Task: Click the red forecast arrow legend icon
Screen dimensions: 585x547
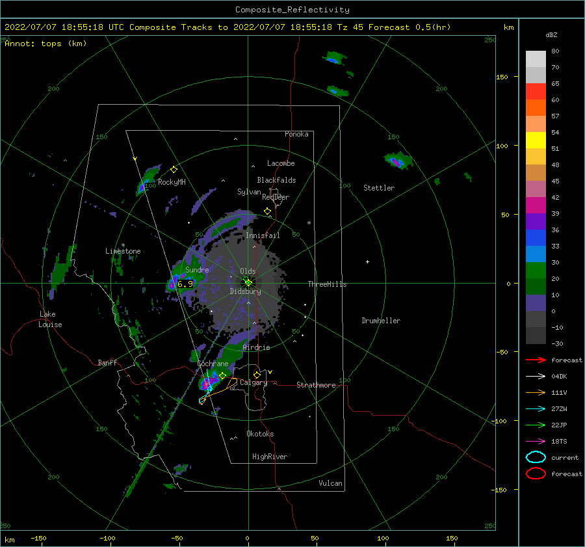Action: tap(536, 360)
